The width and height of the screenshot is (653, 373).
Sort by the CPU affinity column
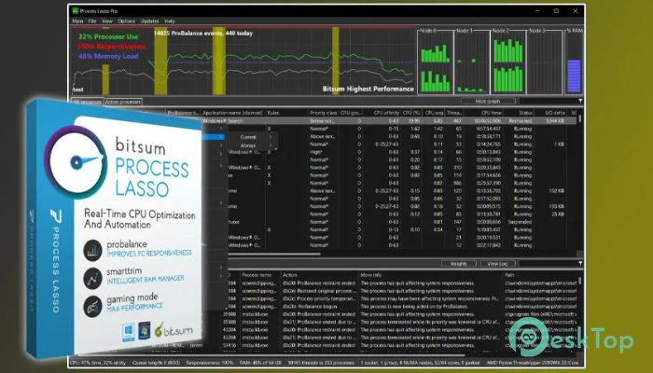point(386,113)
